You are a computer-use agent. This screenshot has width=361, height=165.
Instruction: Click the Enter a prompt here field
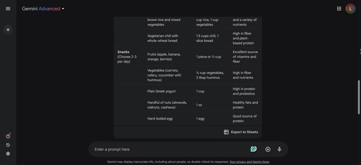pos(168,149)
